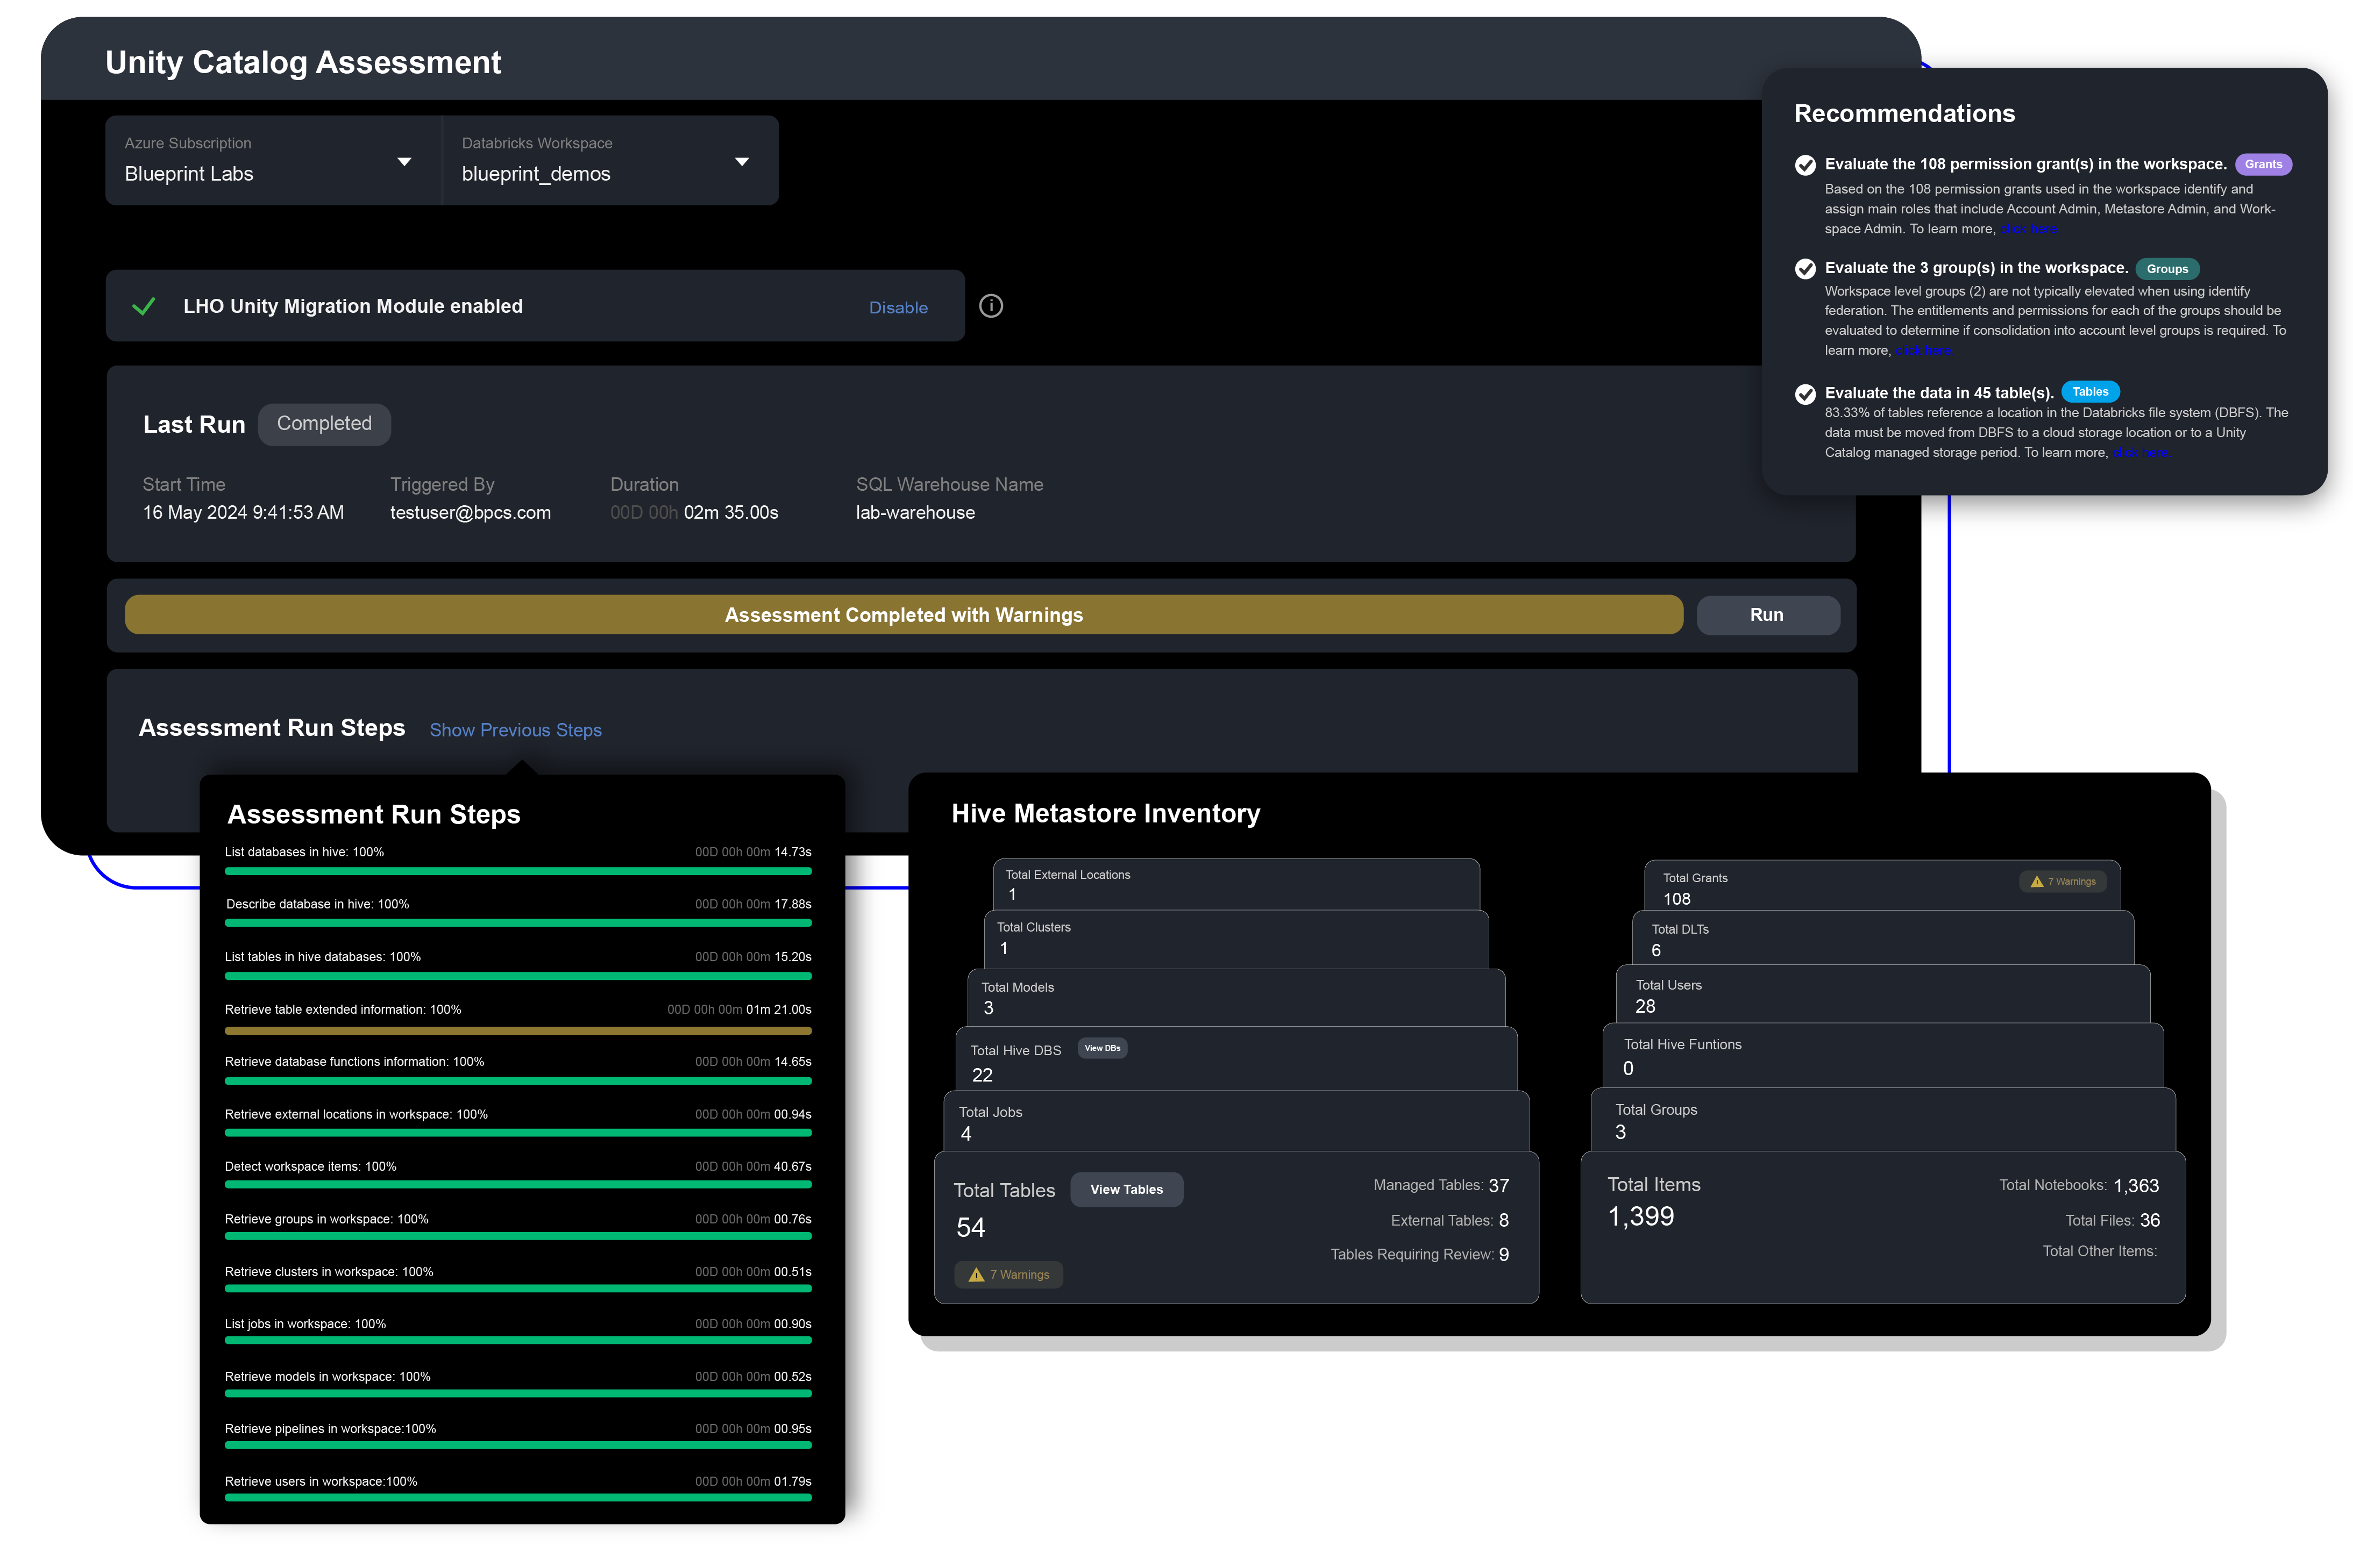The image size is (2353, 1568).
Task: Click the Total Models card
Action: [x=1235, y=998]
